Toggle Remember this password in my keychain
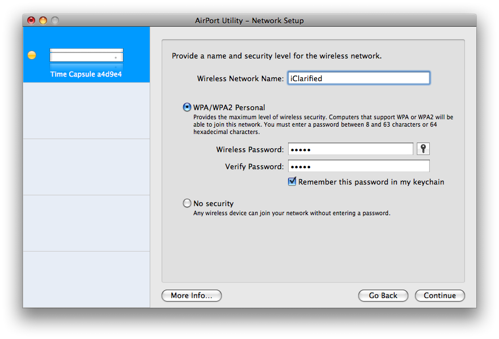The height and width of the screenshot is (339, 499). click(293, 182)
